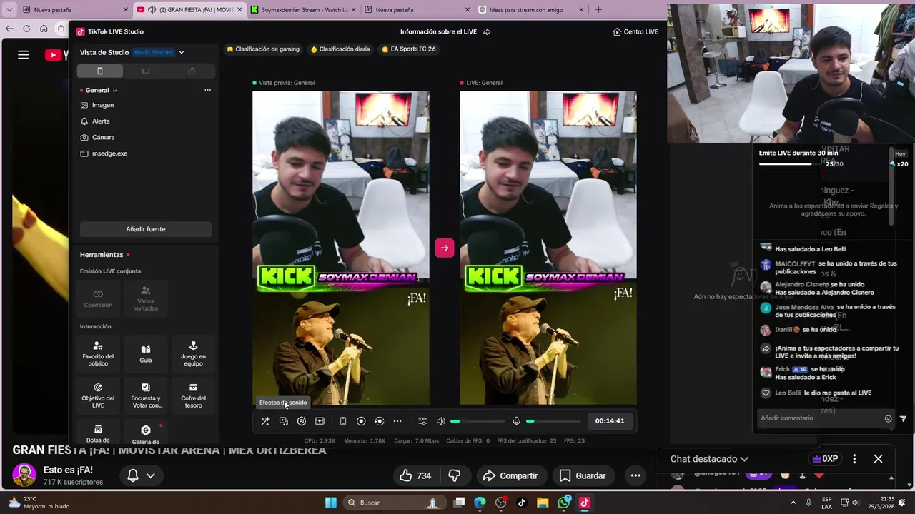Open Juego en equipo tool
915x514 pixels.
193,354
